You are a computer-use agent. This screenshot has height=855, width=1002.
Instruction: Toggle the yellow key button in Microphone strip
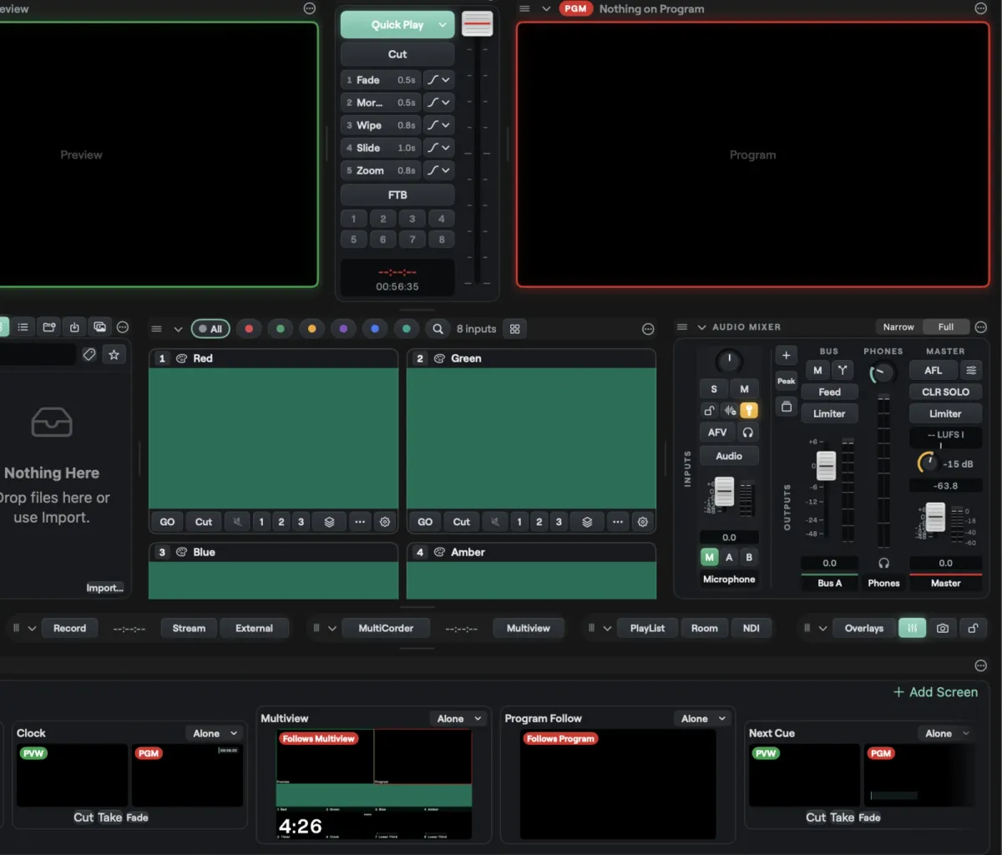coord(749,410)
